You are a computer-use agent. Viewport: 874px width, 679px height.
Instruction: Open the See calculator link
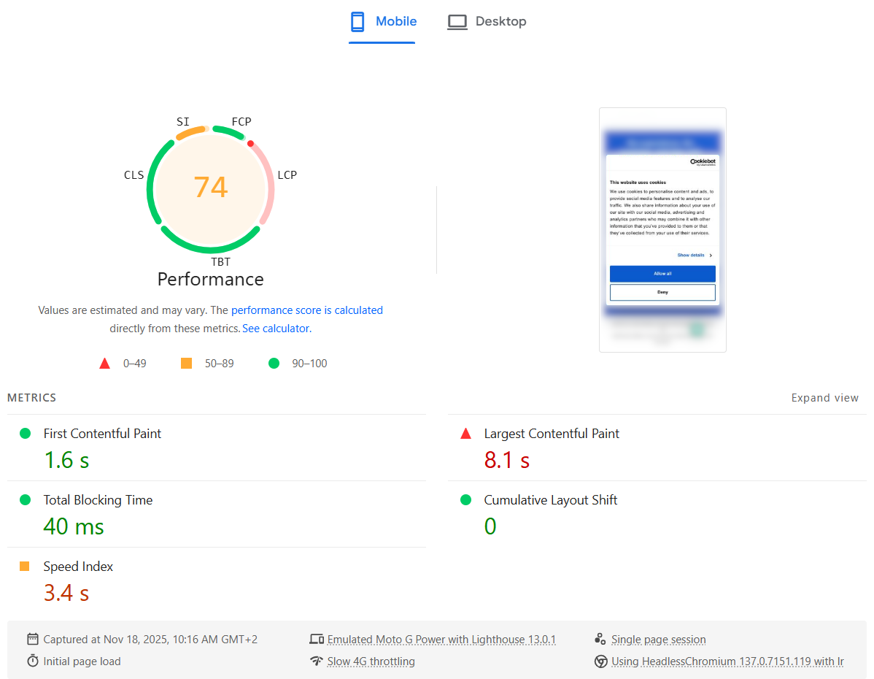pyautogui.click(x=276, y=329)
